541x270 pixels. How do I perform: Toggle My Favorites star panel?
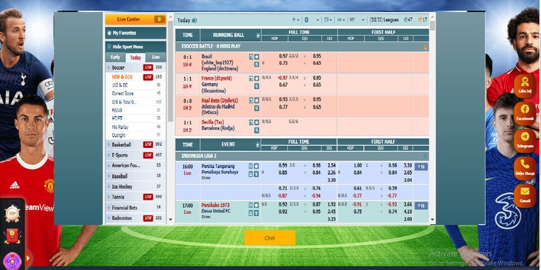pyautogui.click(x=136, y=33)
